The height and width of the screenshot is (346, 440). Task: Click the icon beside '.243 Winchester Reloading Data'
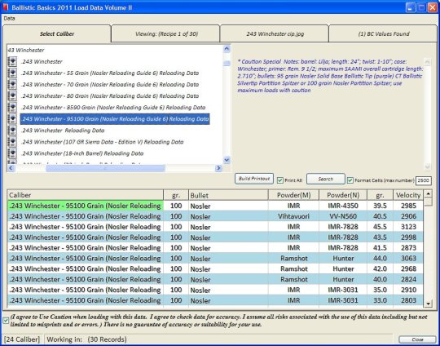click(12, 131)
